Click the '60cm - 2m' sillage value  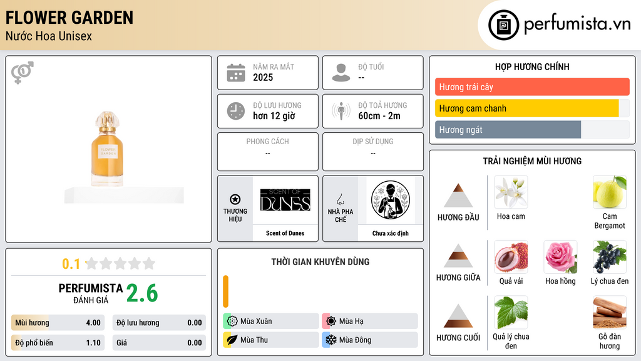tap(379, 116)
